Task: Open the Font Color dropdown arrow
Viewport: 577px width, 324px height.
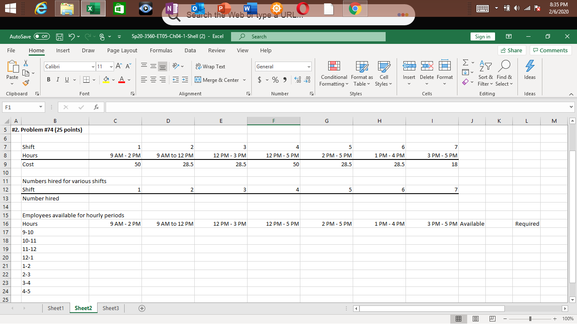Action: click(x=129, y=80)
